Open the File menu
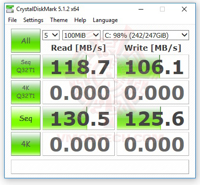The width and height of the screenshot is (200, 185). (x=12, y=20)
